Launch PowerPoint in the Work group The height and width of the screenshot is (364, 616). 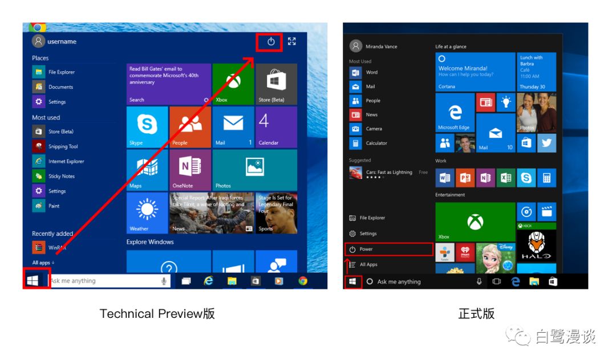[x=465, y=178]
